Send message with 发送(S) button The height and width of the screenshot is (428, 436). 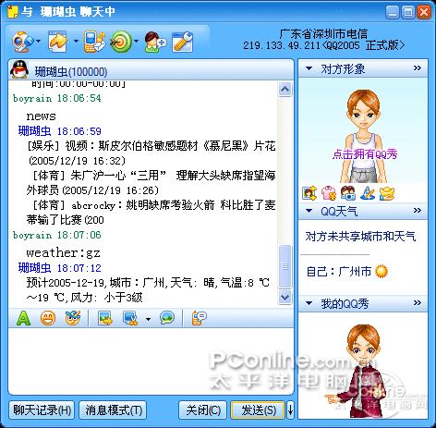[x=258, y=410]
